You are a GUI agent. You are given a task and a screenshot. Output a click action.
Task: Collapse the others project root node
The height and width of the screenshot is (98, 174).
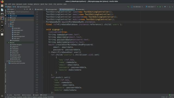(x=7, y=12)
